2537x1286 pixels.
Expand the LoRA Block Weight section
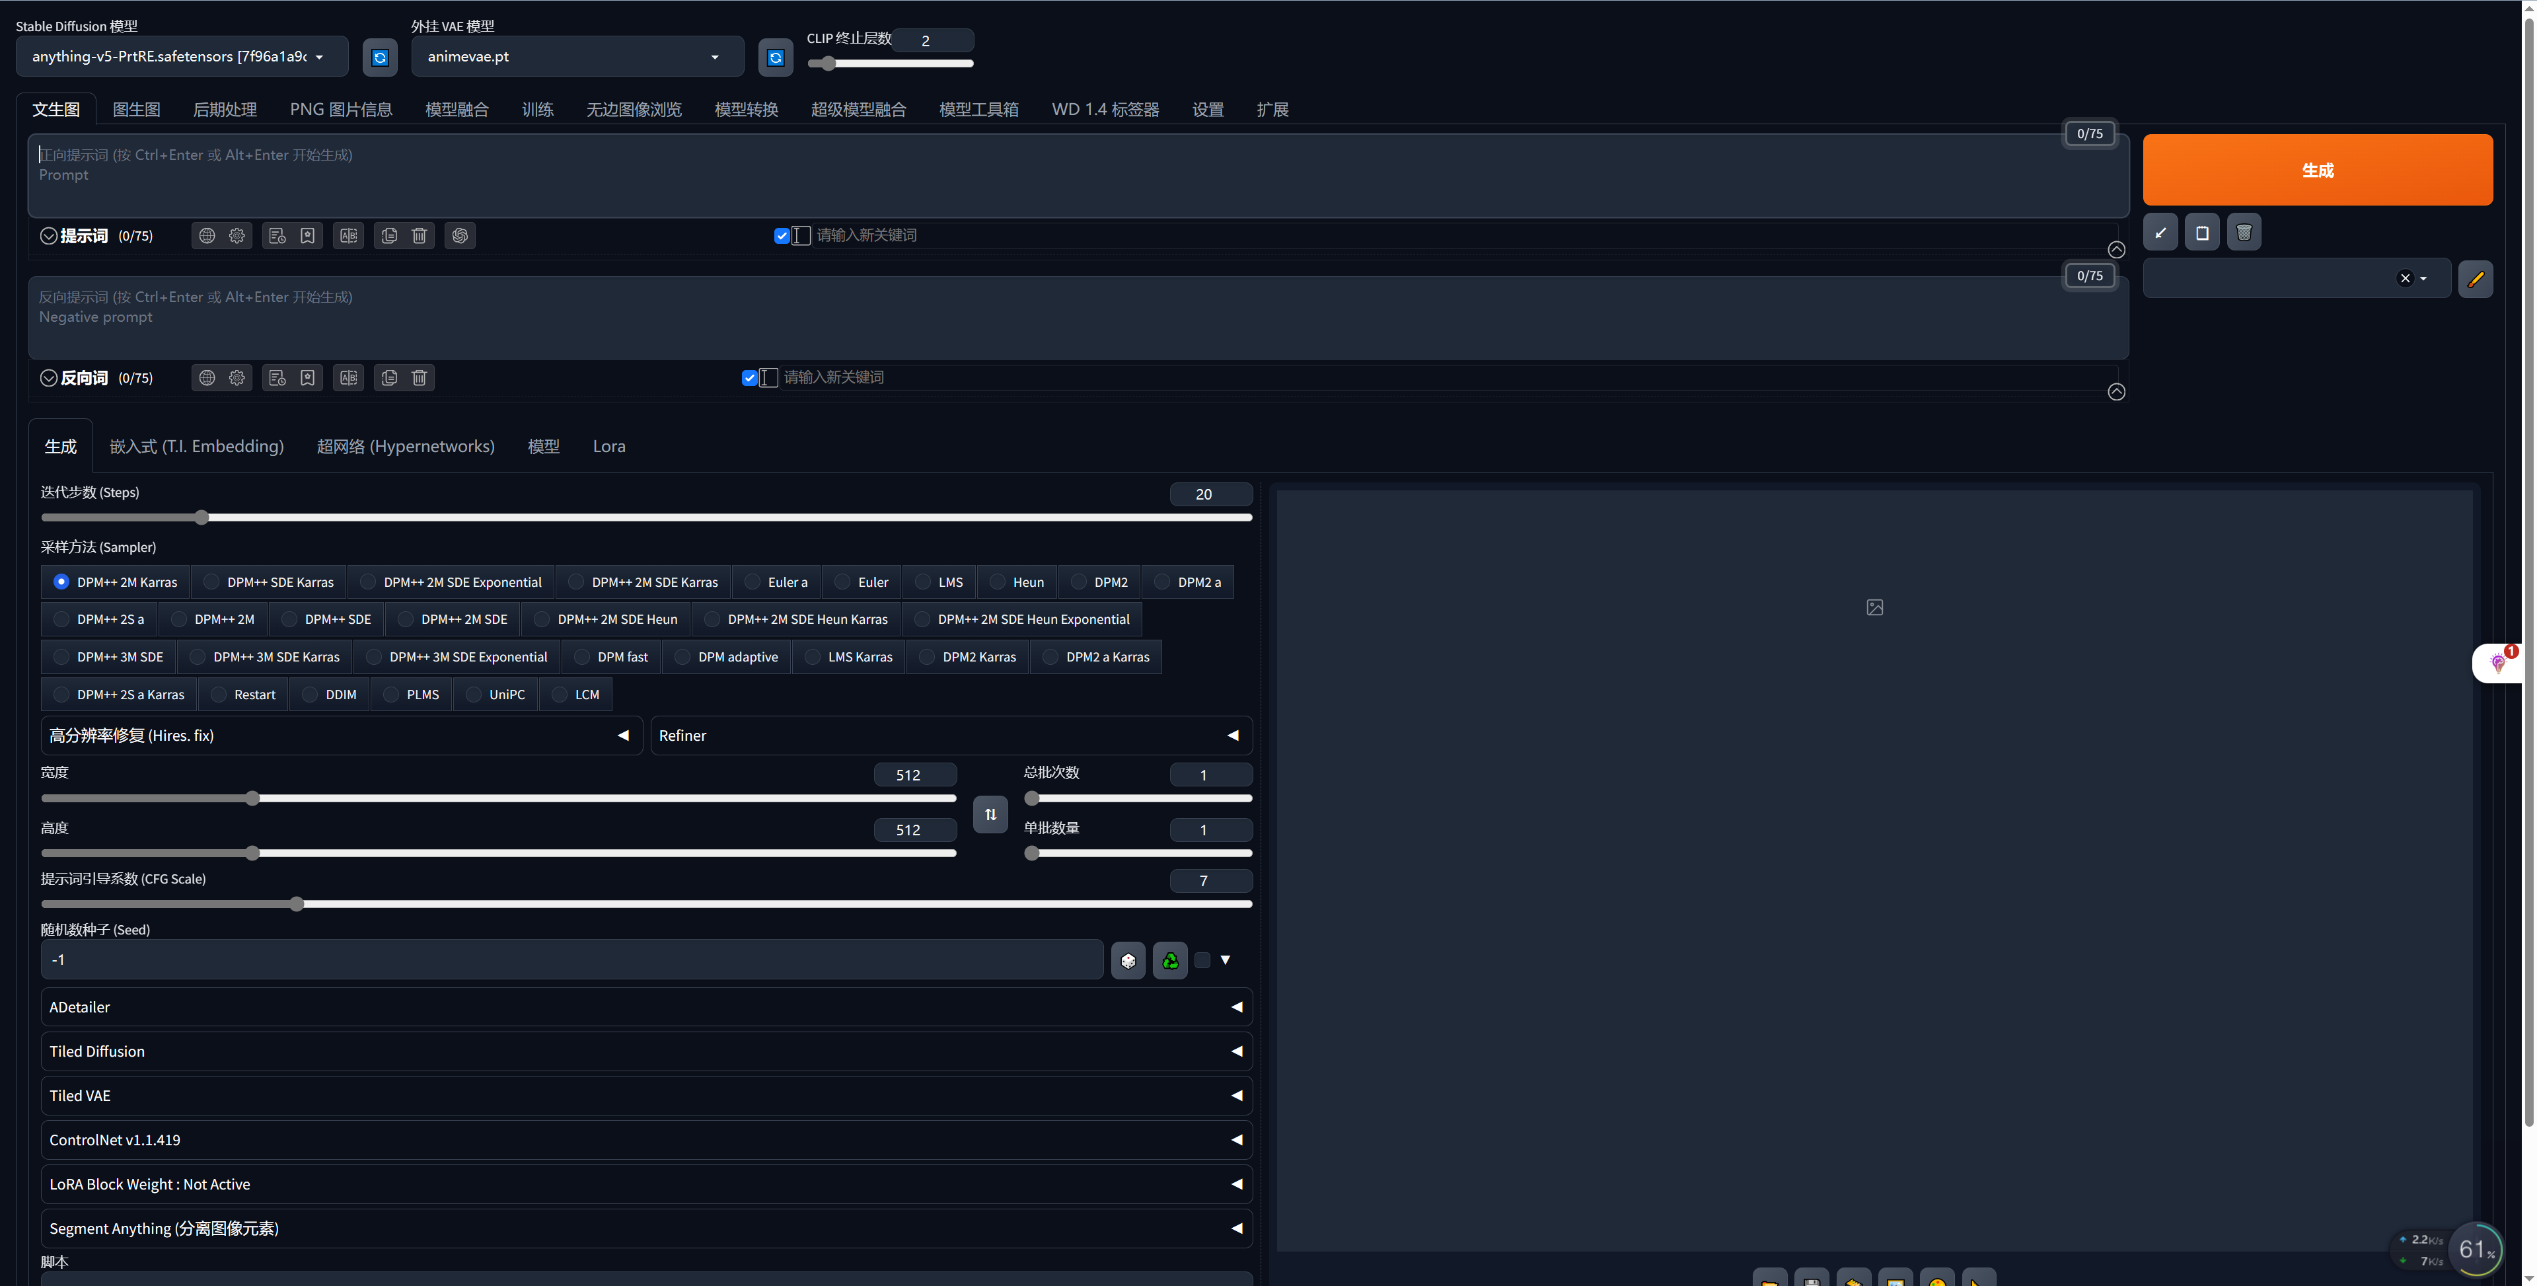point(646,1184)
